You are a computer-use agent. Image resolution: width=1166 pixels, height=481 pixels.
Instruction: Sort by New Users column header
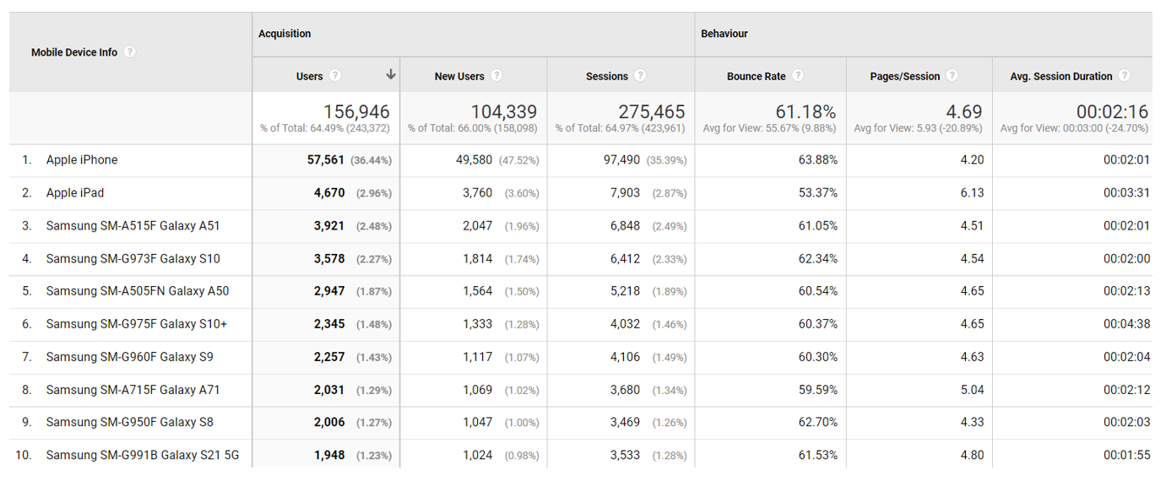(x=459, y=76)
